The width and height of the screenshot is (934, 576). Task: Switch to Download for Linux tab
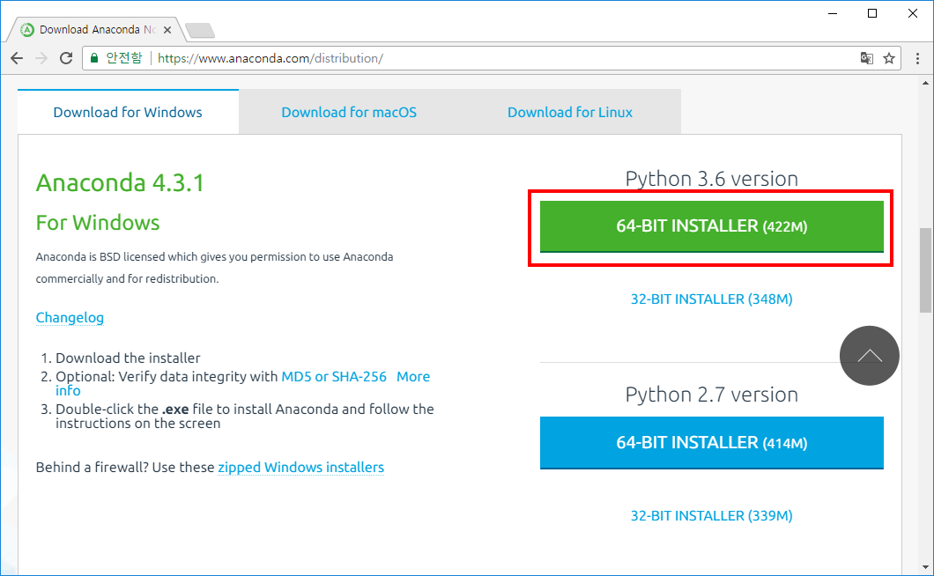[x=570, y=112]
